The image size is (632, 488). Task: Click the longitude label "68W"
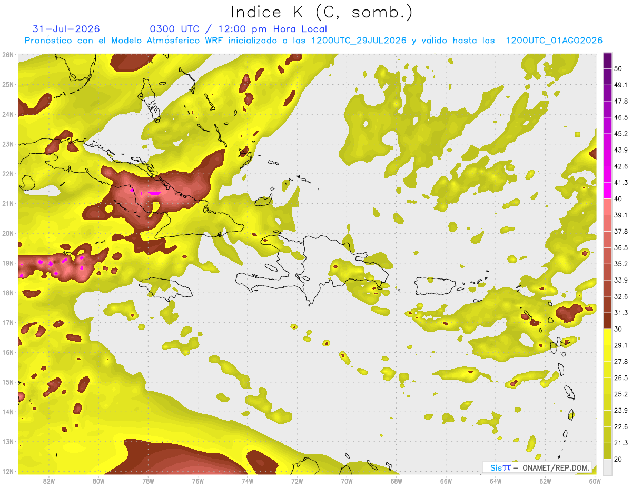point(396,481)
